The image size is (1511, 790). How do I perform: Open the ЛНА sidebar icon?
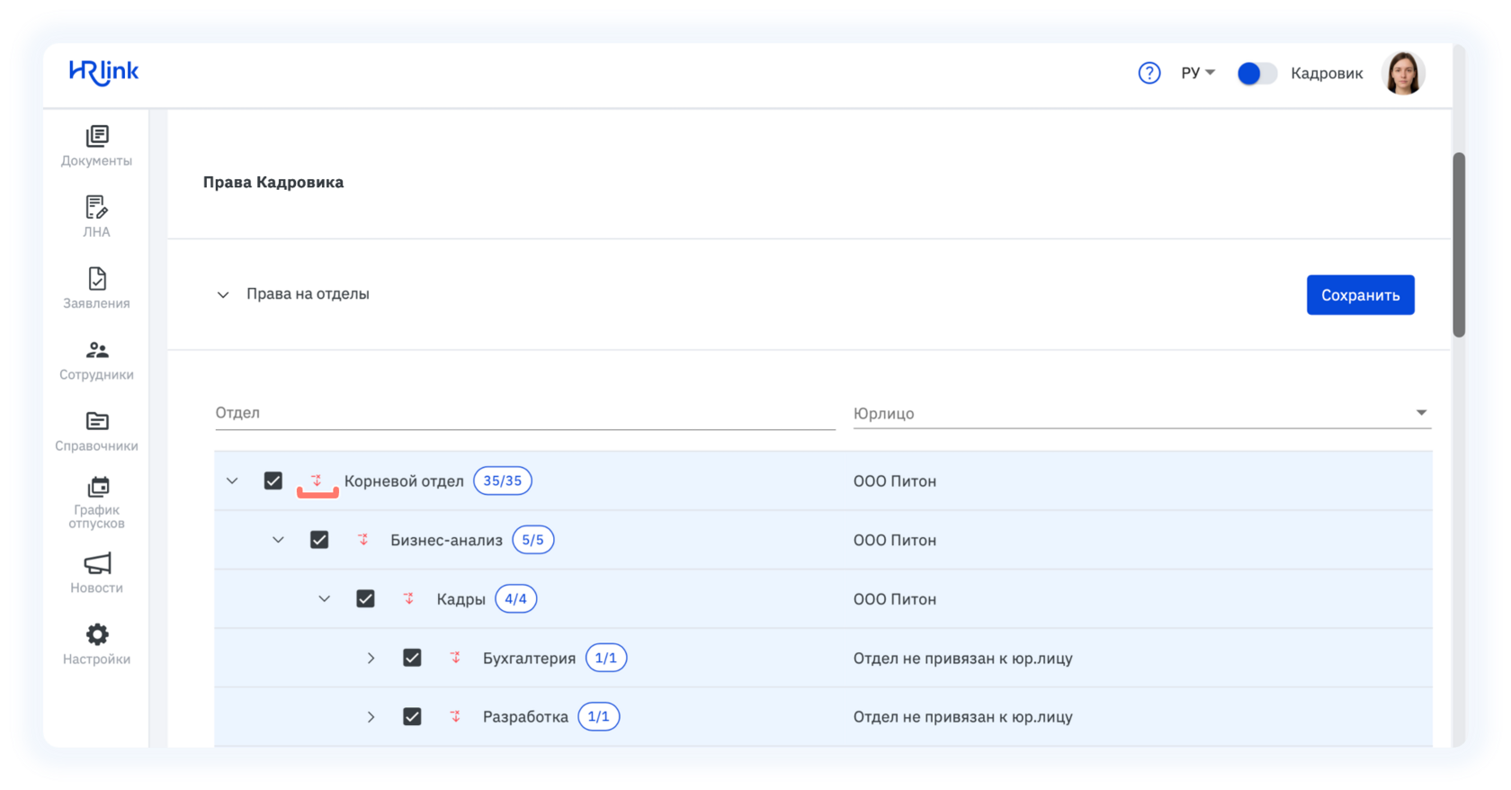96,207
